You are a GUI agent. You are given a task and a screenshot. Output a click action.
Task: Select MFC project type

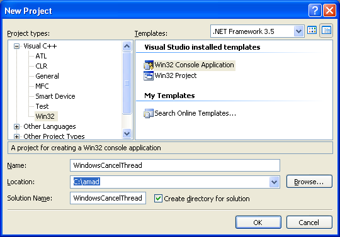42,86
